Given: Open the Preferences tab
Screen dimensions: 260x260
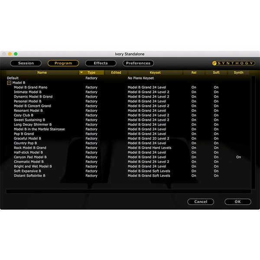Looking at the screenshot, I should click(x=138, y=63).
